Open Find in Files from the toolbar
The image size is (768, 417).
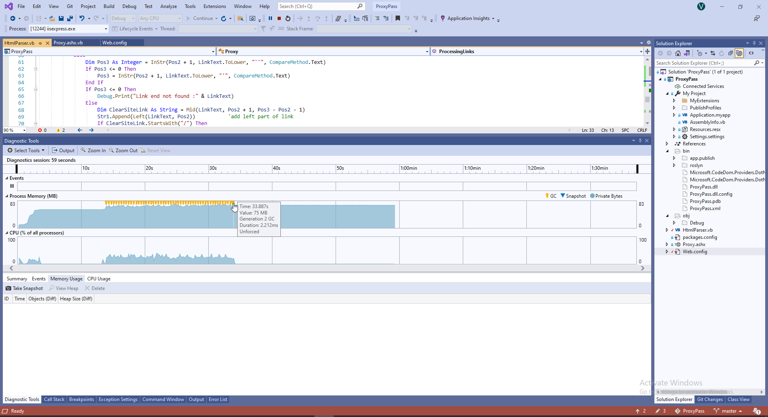coord(240,18)
